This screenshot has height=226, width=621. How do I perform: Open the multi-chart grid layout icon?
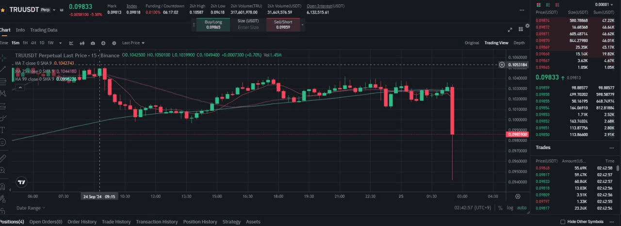(521, 30)
